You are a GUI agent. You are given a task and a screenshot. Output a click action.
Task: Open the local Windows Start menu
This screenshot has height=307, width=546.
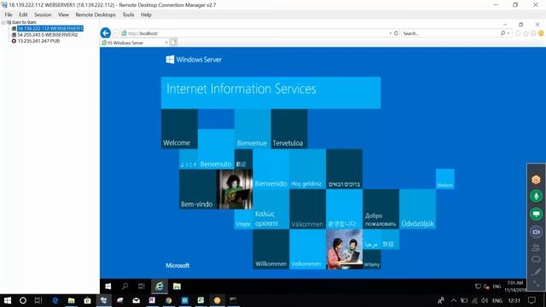[x=8, y=300]
